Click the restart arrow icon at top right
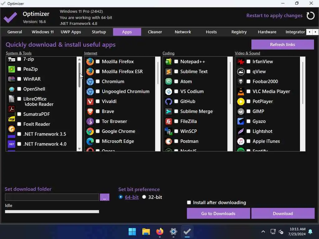The height and width of the screenshot is (239, 319). coord(311,16)
